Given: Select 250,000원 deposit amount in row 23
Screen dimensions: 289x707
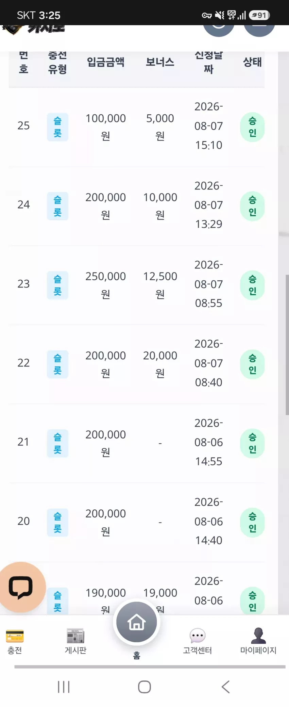Looking at the screenshot, I should (x=106, y=285).
